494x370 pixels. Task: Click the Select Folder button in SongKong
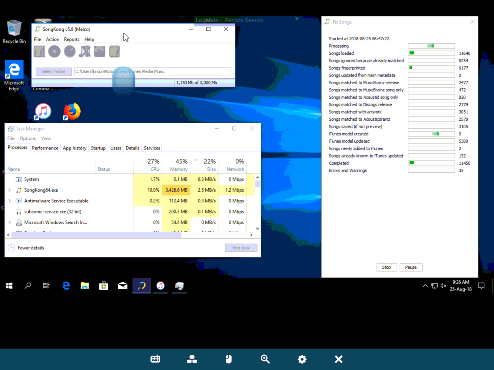click(x=53, y=71)
